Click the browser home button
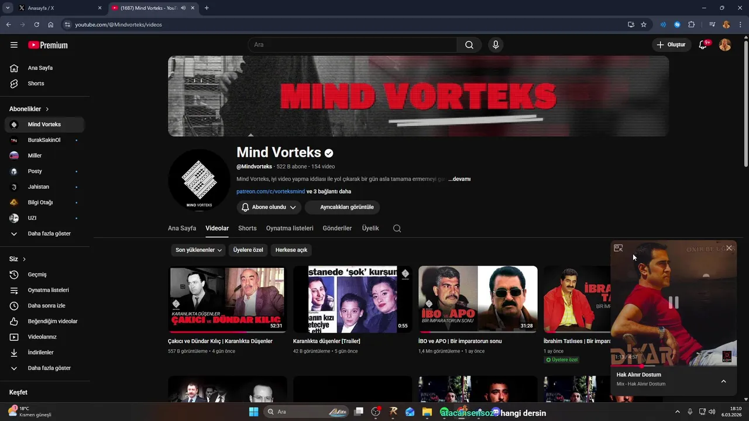The height and width of the screenshot is (421, 749). coord(51,25)
